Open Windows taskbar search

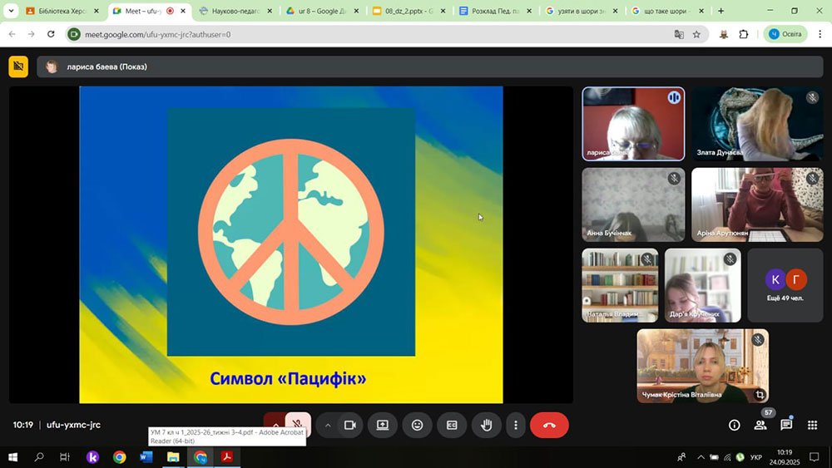pyautogui.click(x=39, y=457)
